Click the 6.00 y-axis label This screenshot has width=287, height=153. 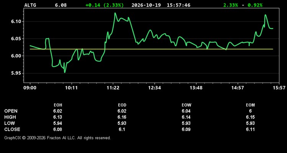pyautogui.click(x=16, y=56)
